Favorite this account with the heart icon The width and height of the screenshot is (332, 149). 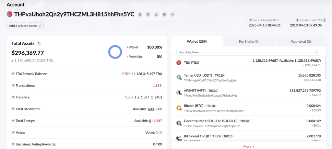point(164,15)
